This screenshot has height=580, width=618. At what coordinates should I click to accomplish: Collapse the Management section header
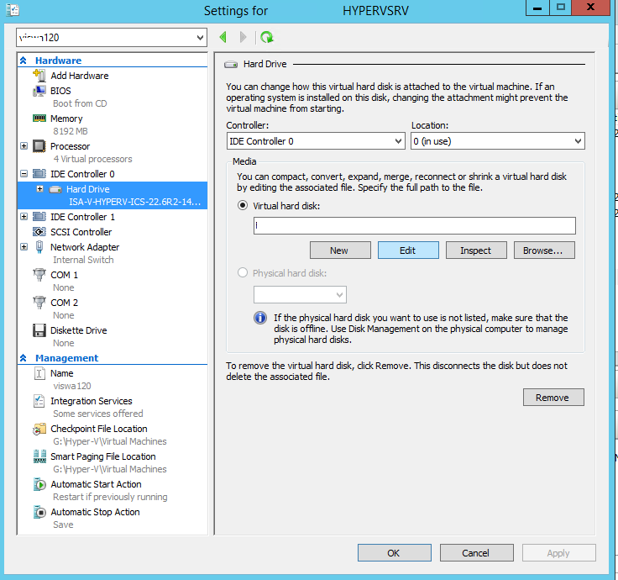click(24, 358)
